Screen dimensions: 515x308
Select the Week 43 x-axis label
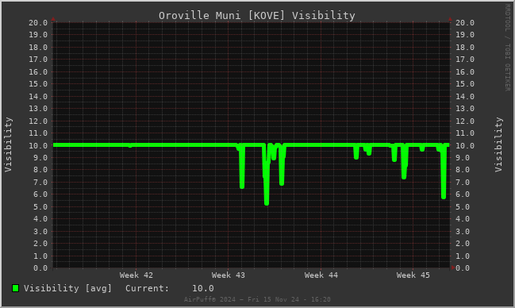pos(229,275)
